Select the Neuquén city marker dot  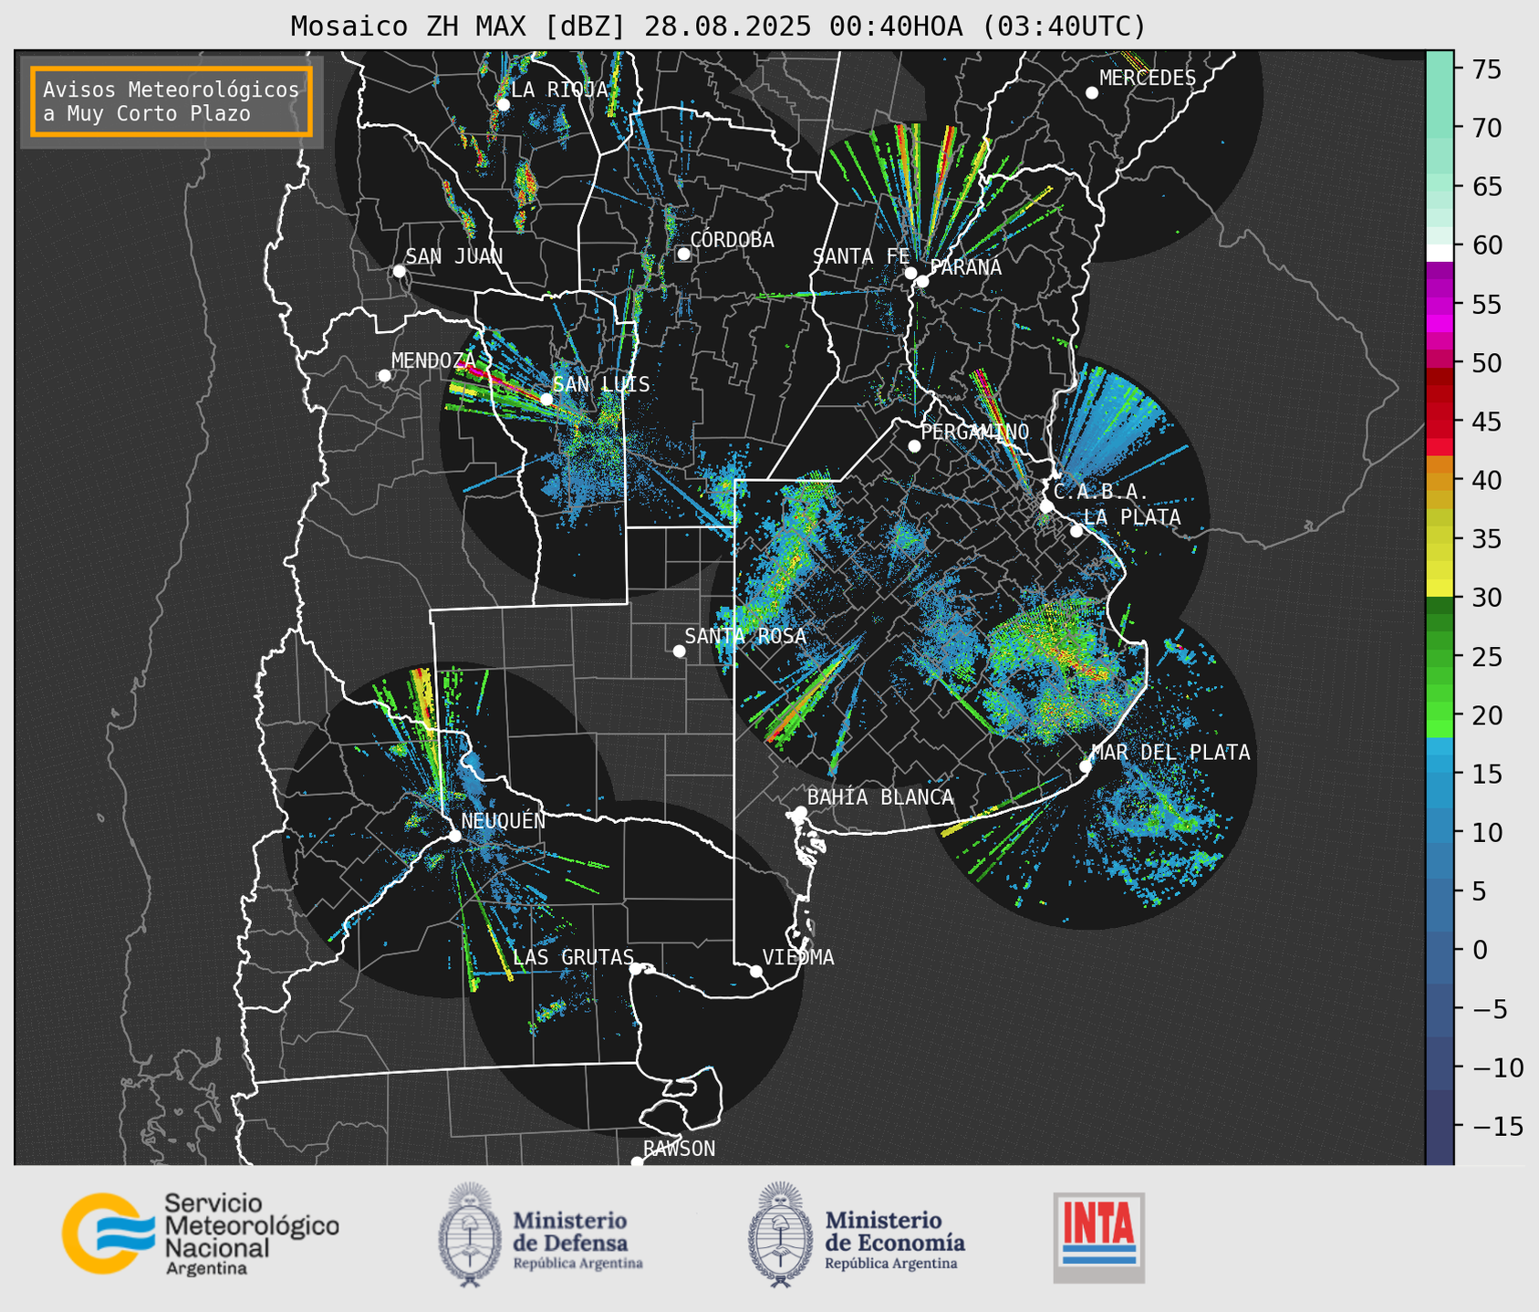click(x=454, y=836)
